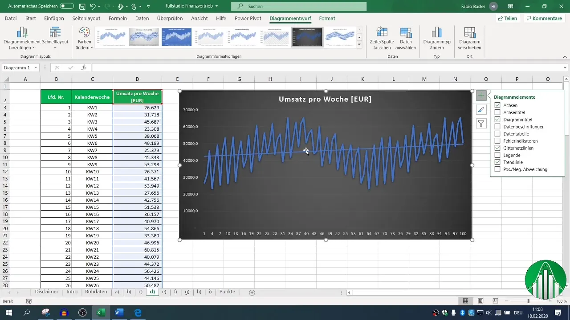This screenshot has height=320, width=570.
Task: Open Diagrammelement hinzufügen menu
Action: coord(22,39)
